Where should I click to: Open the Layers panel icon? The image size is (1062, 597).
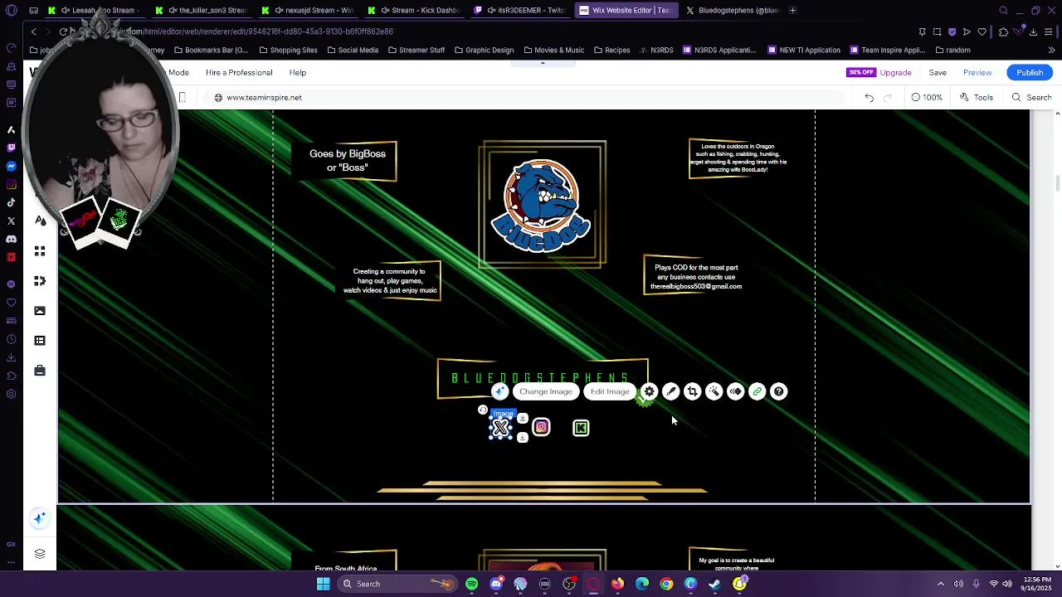(x=39, y=554)
